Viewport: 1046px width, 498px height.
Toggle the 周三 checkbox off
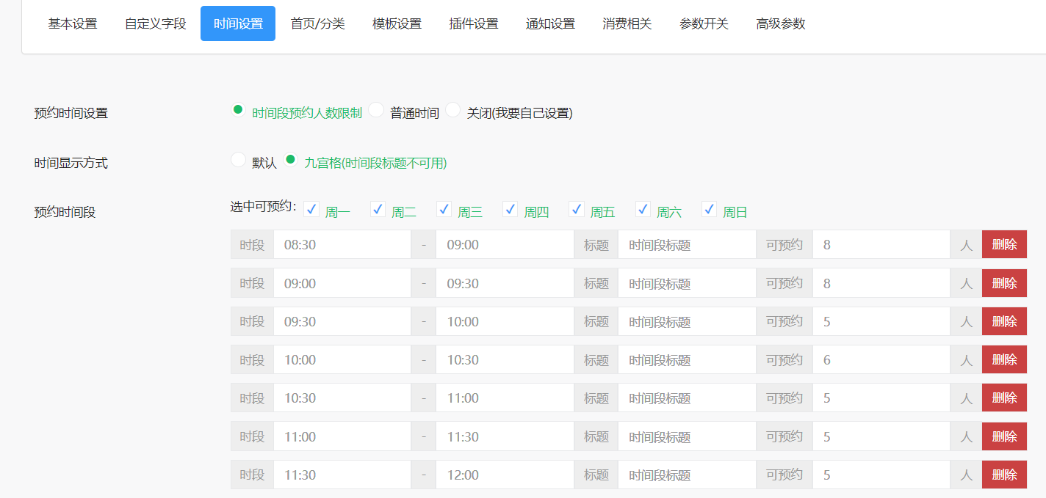click(444, 209)
